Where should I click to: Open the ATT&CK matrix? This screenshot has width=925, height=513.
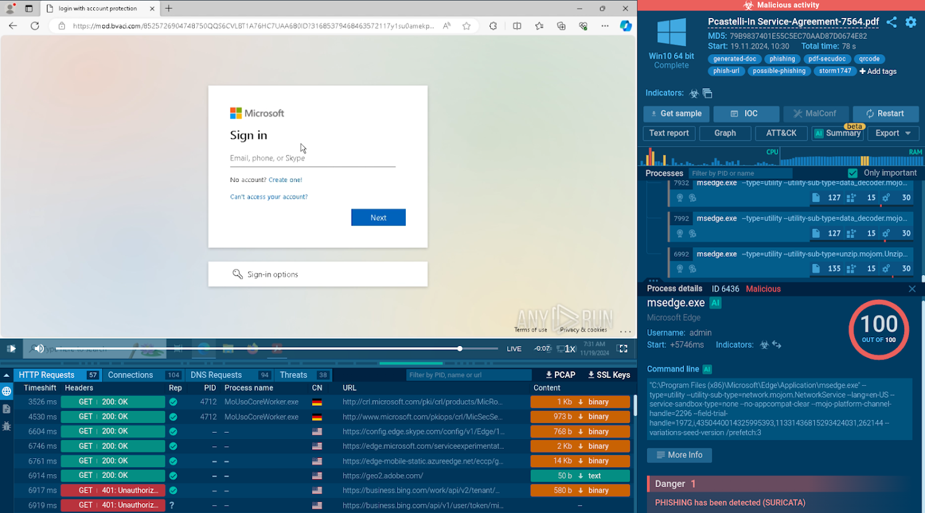pyautogui.click(x=781, y=133)
